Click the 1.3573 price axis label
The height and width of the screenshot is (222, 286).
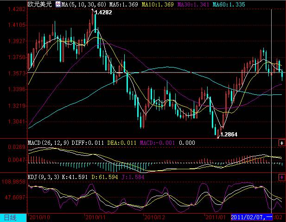(17, 74)
